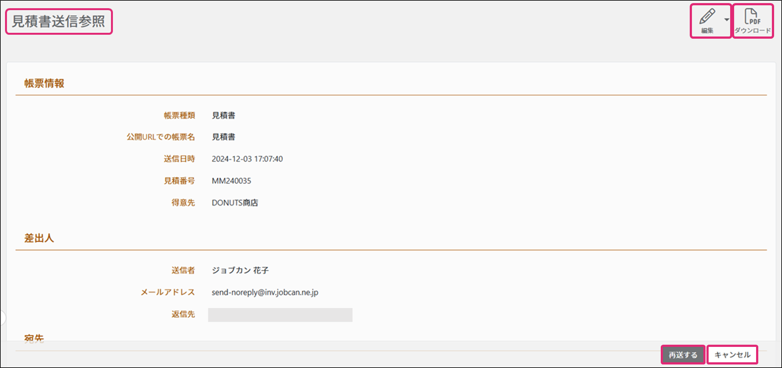
Task: Click the send-noreply@inv.jobcan.ne.jp email address
Action: pos(264,292)
